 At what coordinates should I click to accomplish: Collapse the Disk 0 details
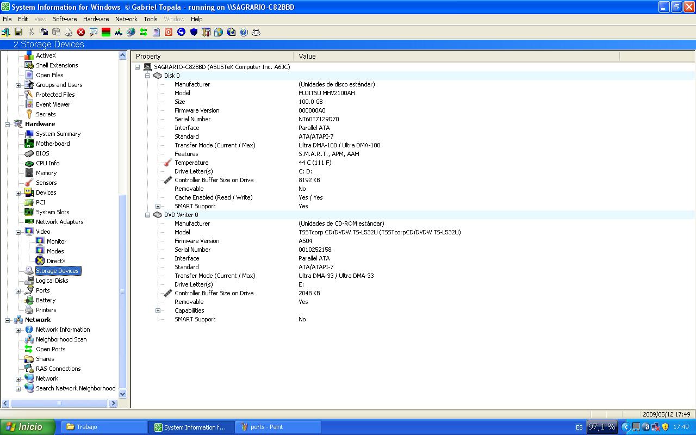click(x=147, y=76)
